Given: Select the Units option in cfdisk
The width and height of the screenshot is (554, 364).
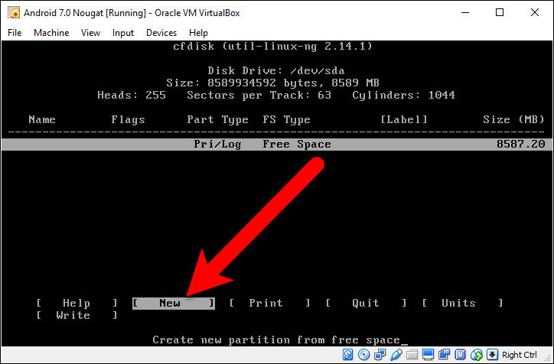Looking at the screenshot, I should 462,303.
